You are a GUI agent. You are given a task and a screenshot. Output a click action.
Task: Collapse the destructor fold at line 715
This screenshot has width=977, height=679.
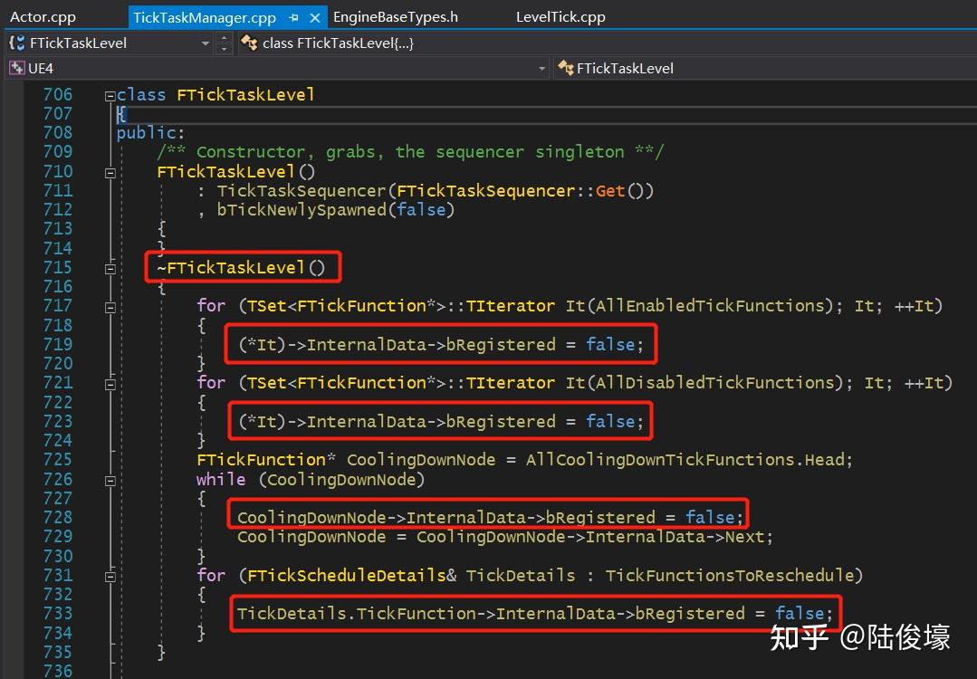(x=110, y=267)
